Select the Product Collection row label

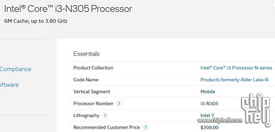[x=93, y=68]
